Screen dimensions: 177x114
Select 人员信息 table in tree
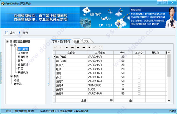point(23,53)
